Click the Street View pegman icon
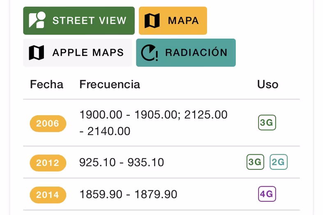This screenshot has height=215, width=323. (x=37, y=20)
